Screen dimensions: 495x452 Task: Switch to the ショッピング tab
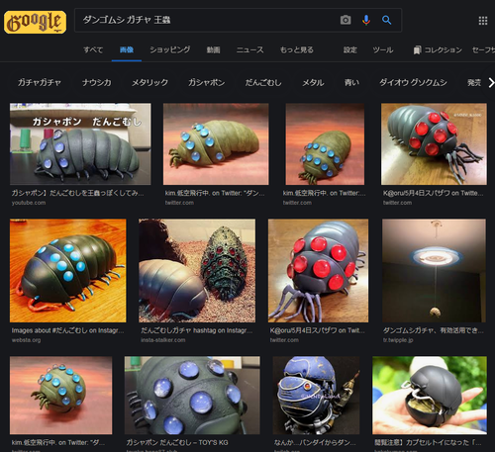point(170,50)
